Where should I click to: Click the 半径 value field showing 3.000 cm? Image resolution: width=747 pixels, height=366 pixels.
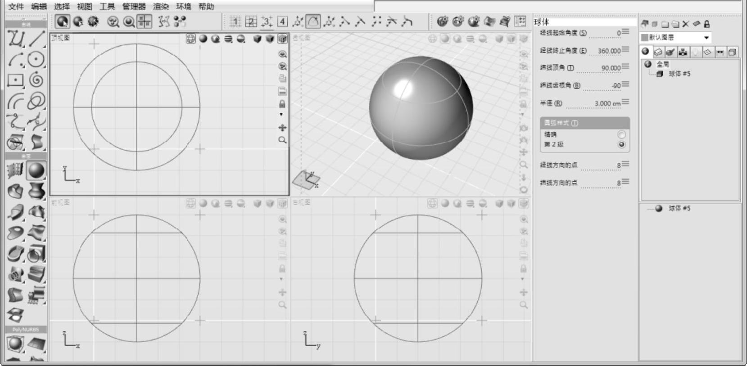[594, 103]
